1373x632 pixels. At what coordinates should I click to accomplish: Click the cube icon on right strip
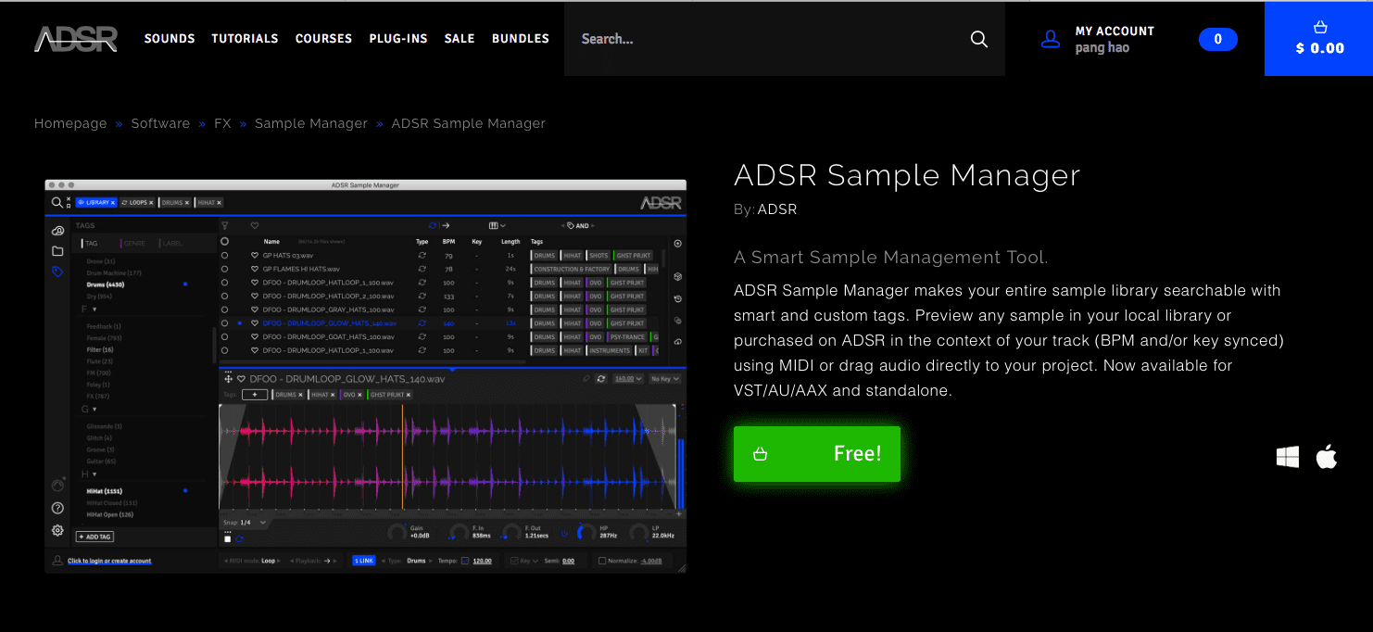[x=678, y=276]
